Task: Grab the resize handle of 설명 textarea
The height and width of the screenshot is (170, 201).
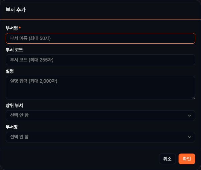Action: tap(193, 97)
